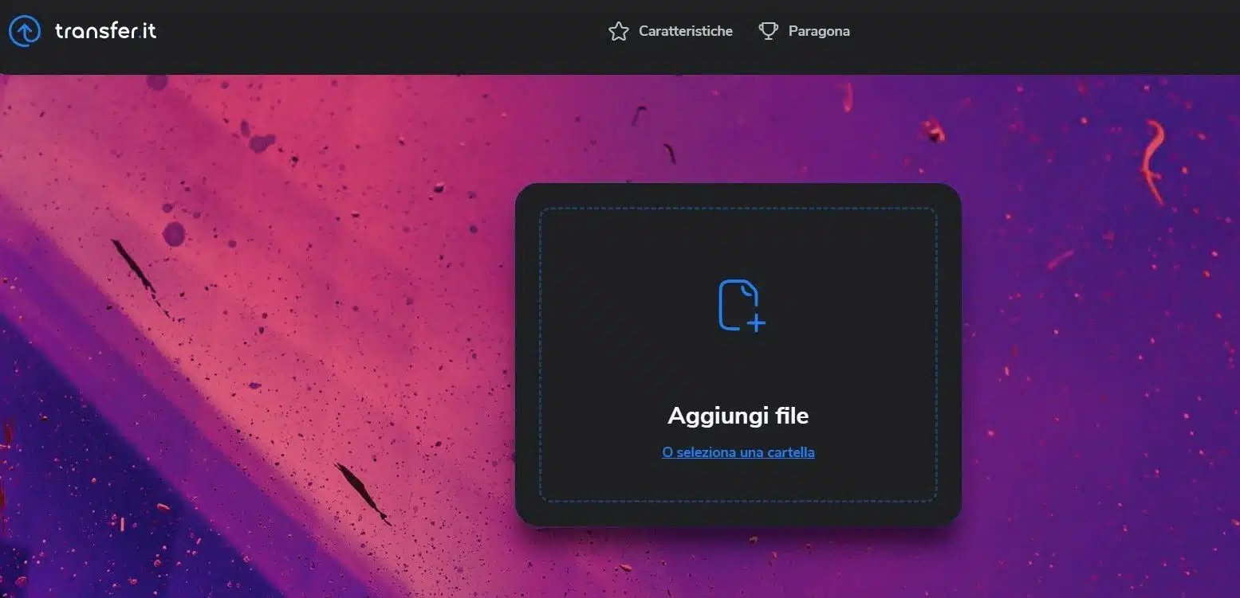Click pink background left of the upload card
The height and width of the screenshot is (598, 1240).
coord(319,319)
